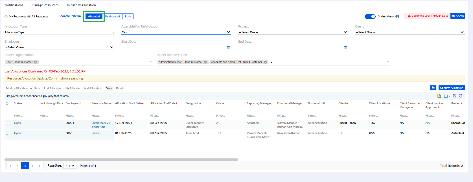
Task: Open the Start Date calendar picker
Action: 229,47
